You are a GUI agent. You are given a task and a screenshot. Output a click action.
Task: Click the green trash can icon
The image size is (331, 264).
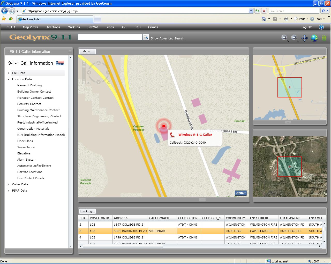pyautogui.click(x=324, y=38)
